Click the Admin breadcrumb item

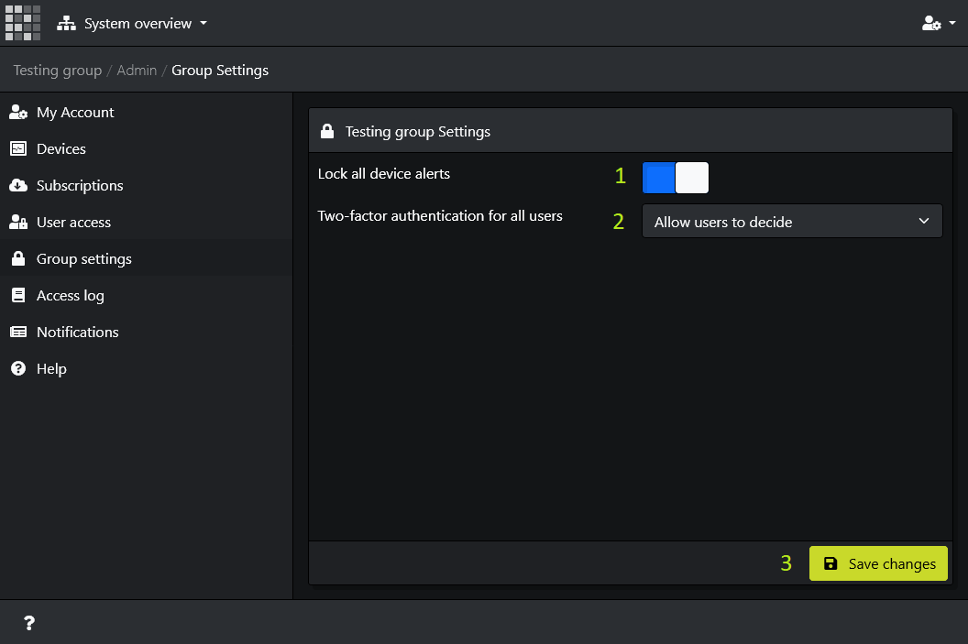coord(137,70)
